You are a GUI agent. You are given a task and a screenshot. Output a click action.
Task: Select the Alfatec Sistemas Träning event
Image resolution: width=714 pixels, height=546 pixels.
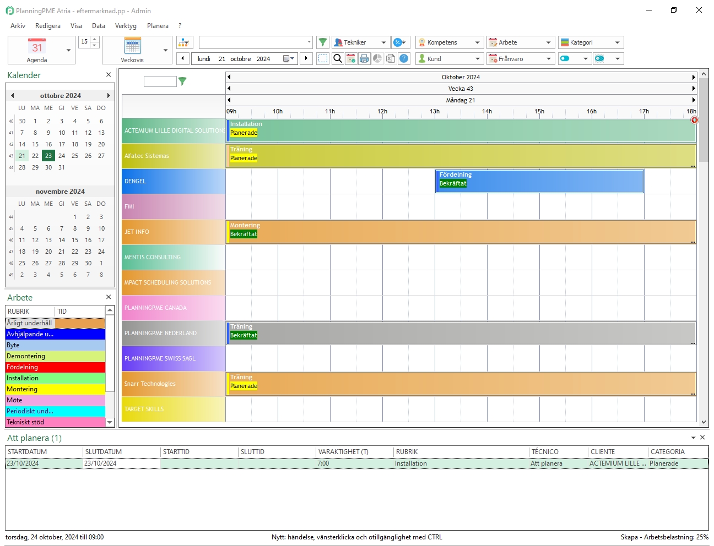coord(461,156)
